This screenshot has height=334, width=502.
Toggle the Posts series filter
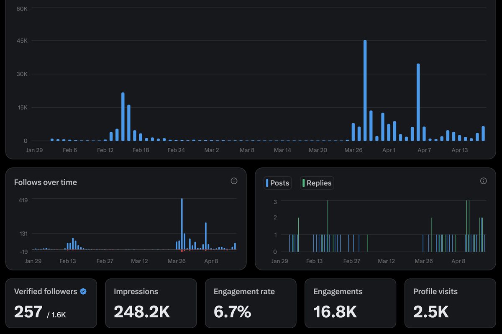pos(278,183)
